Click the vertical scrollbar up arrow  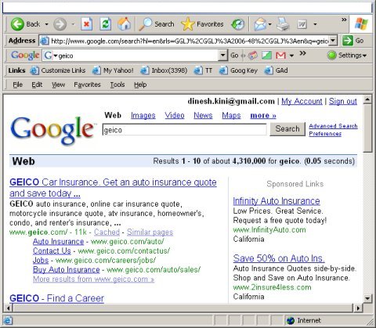click(x=367, y=99)
